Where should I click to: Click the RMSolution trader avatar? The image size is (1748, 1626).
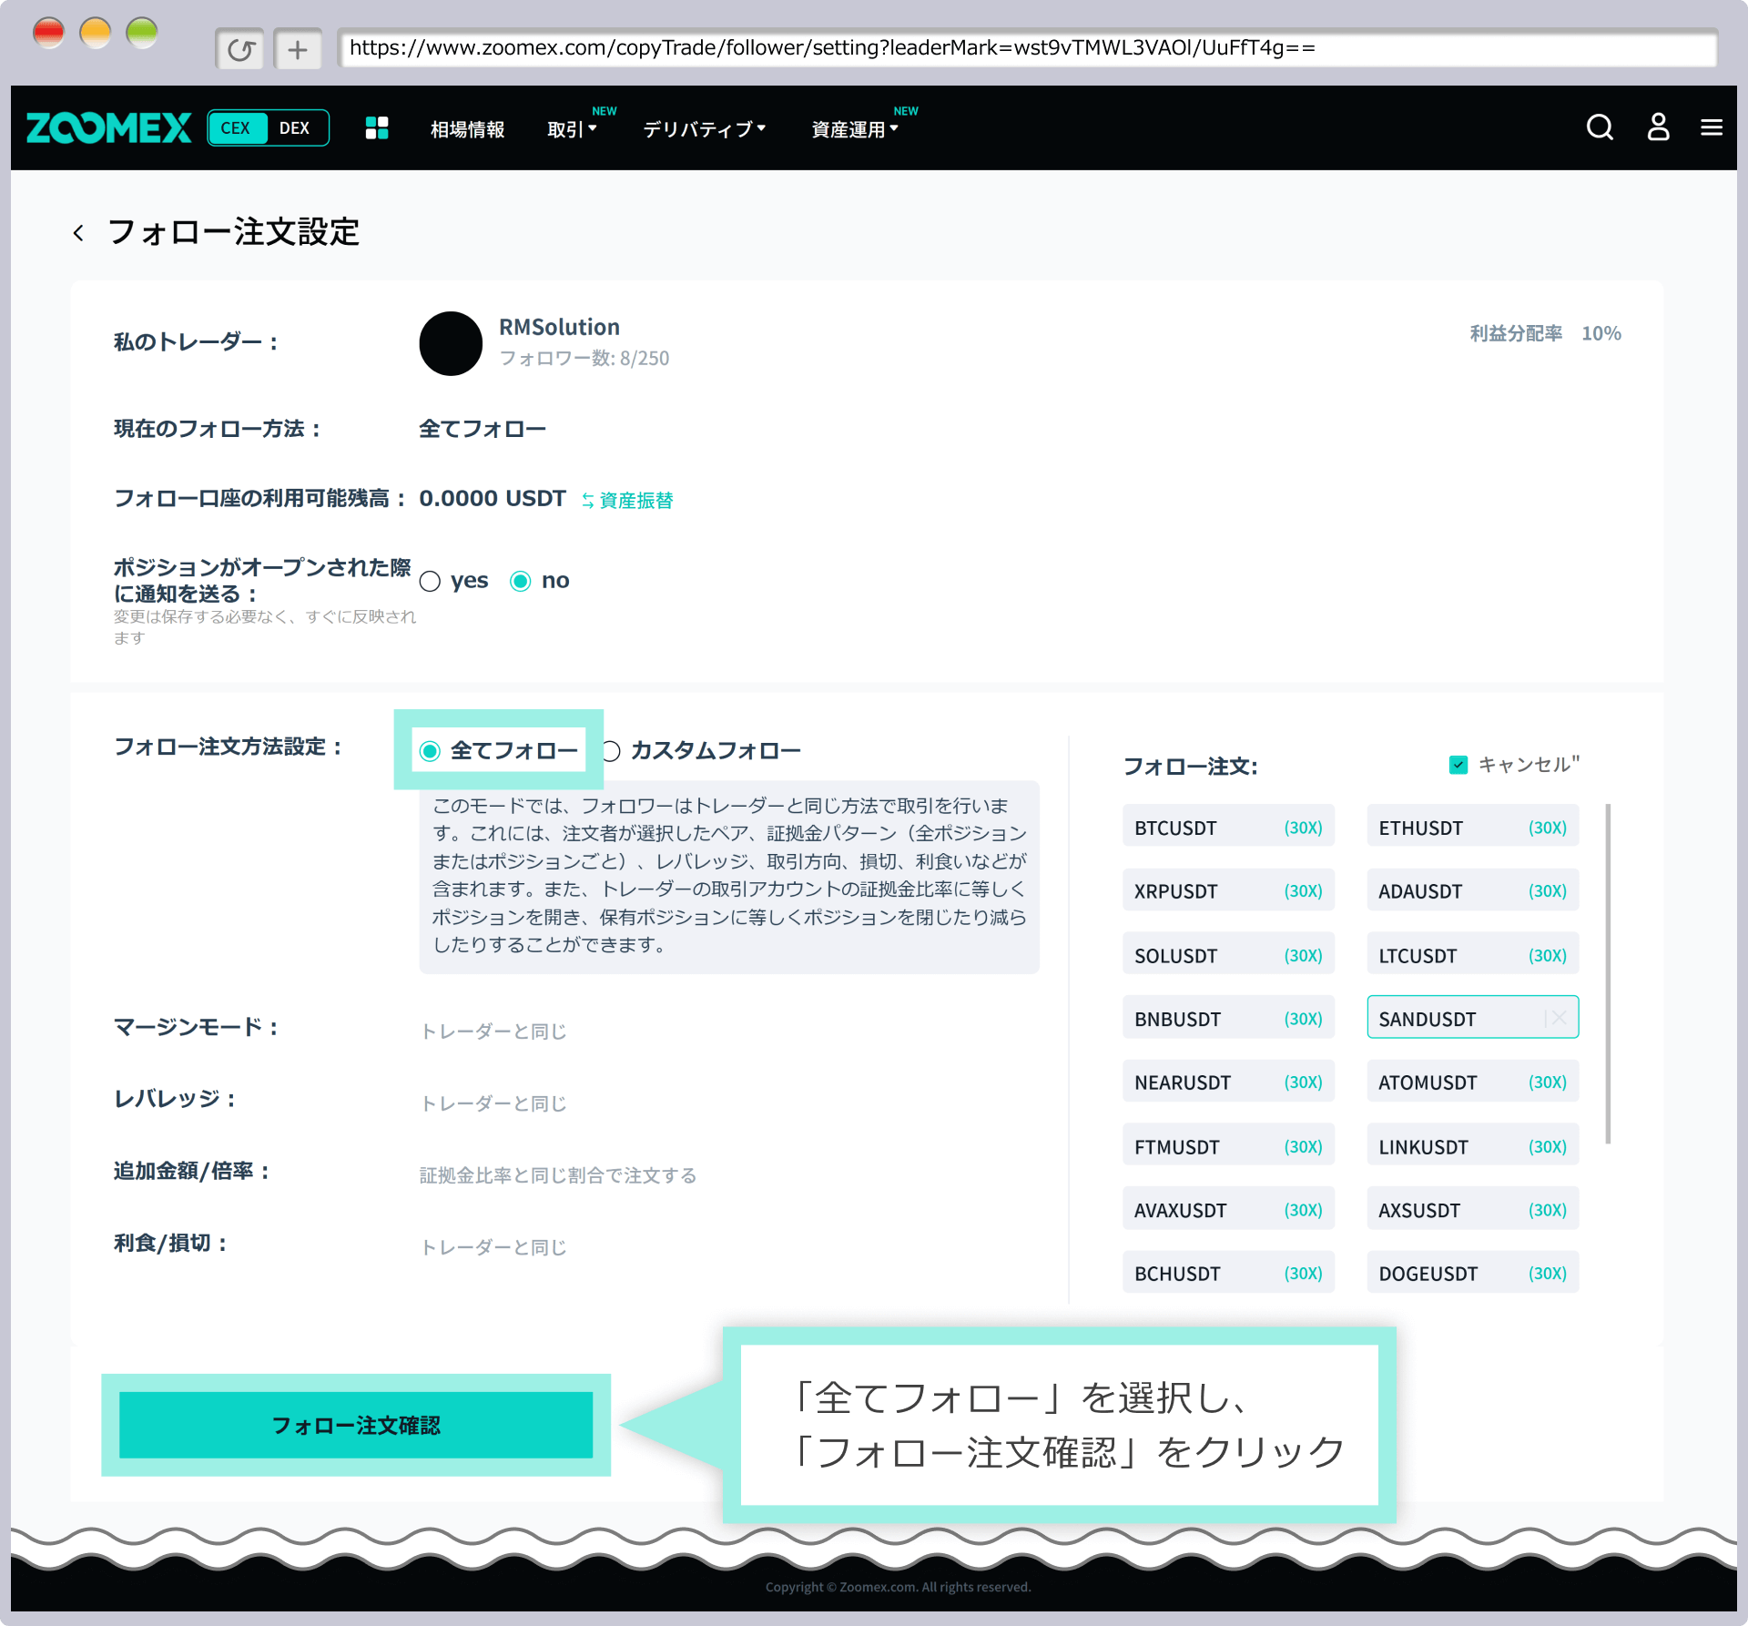(x=451, y=343)
